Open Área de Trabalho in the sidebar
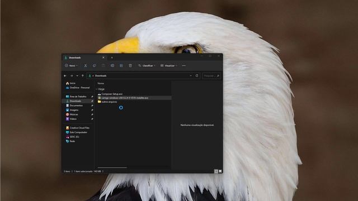The width and height of the screenshot is (358, 201). [76, 97]
